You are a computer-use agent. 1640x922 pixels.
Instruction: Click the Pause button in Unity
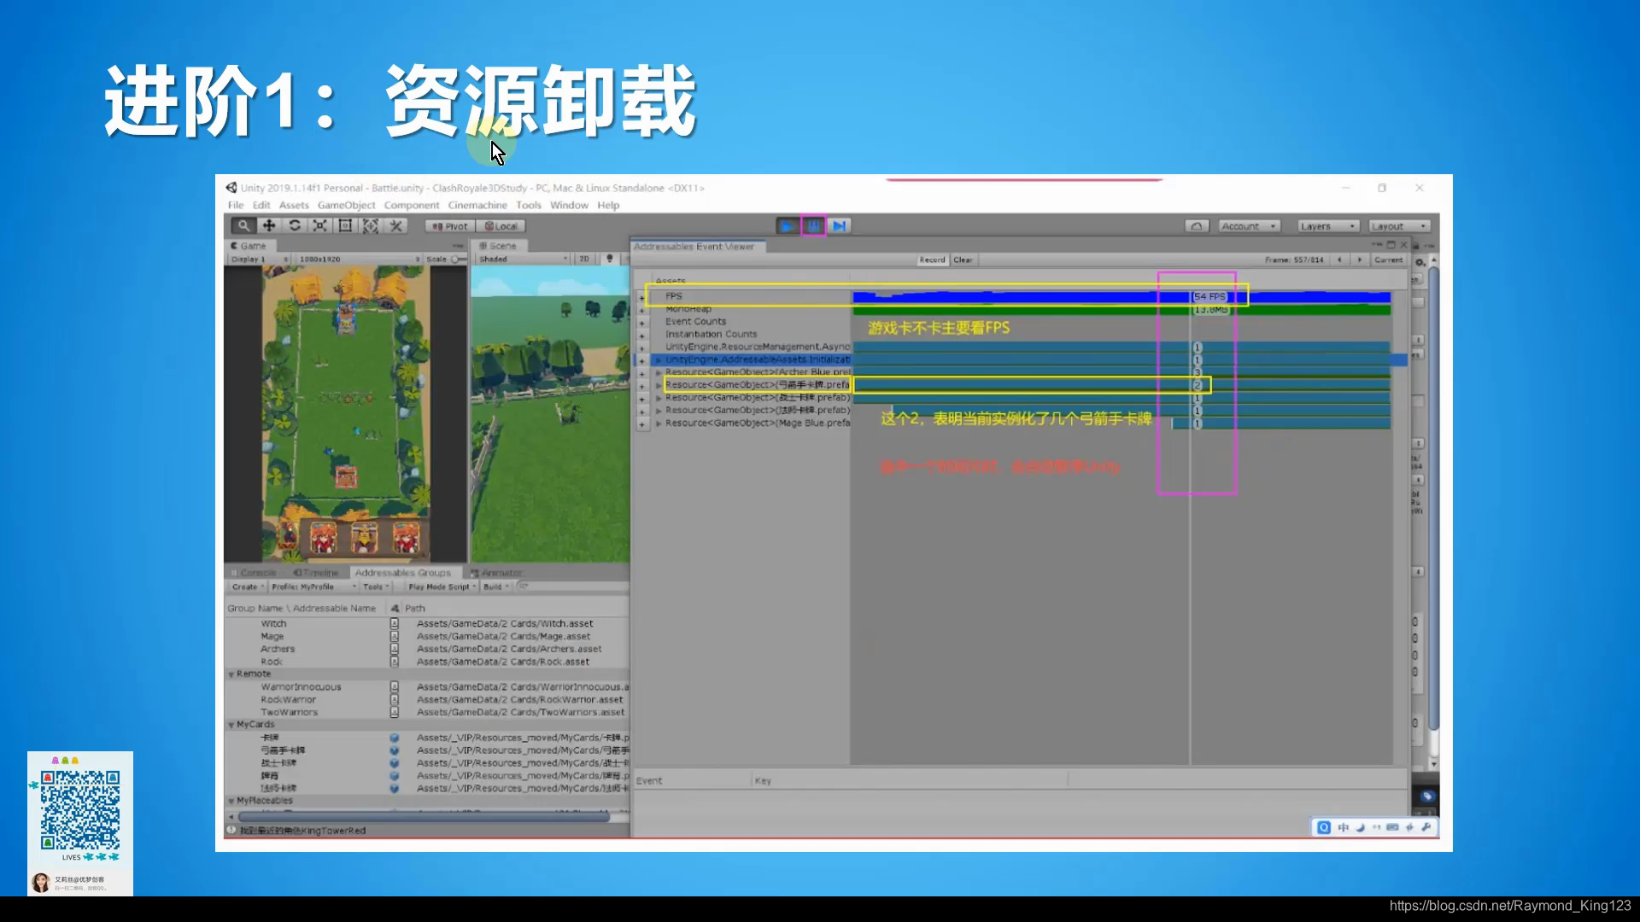(x=813, y=226)
